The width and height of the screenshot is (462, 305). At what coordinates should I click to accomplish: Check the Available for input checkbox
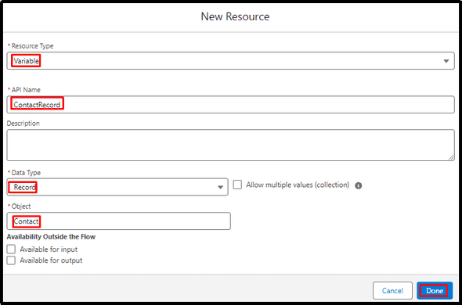[11, 249]
